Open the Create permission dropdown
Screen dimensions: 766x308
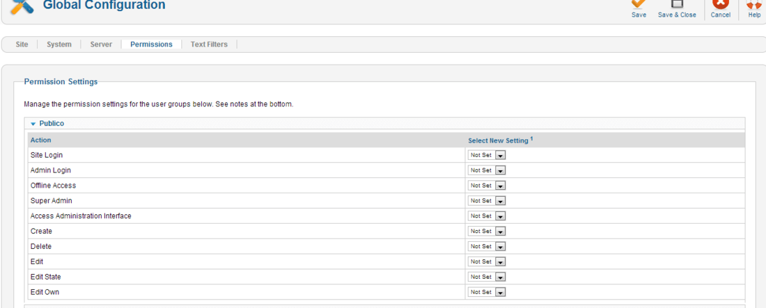click(487, 231)
